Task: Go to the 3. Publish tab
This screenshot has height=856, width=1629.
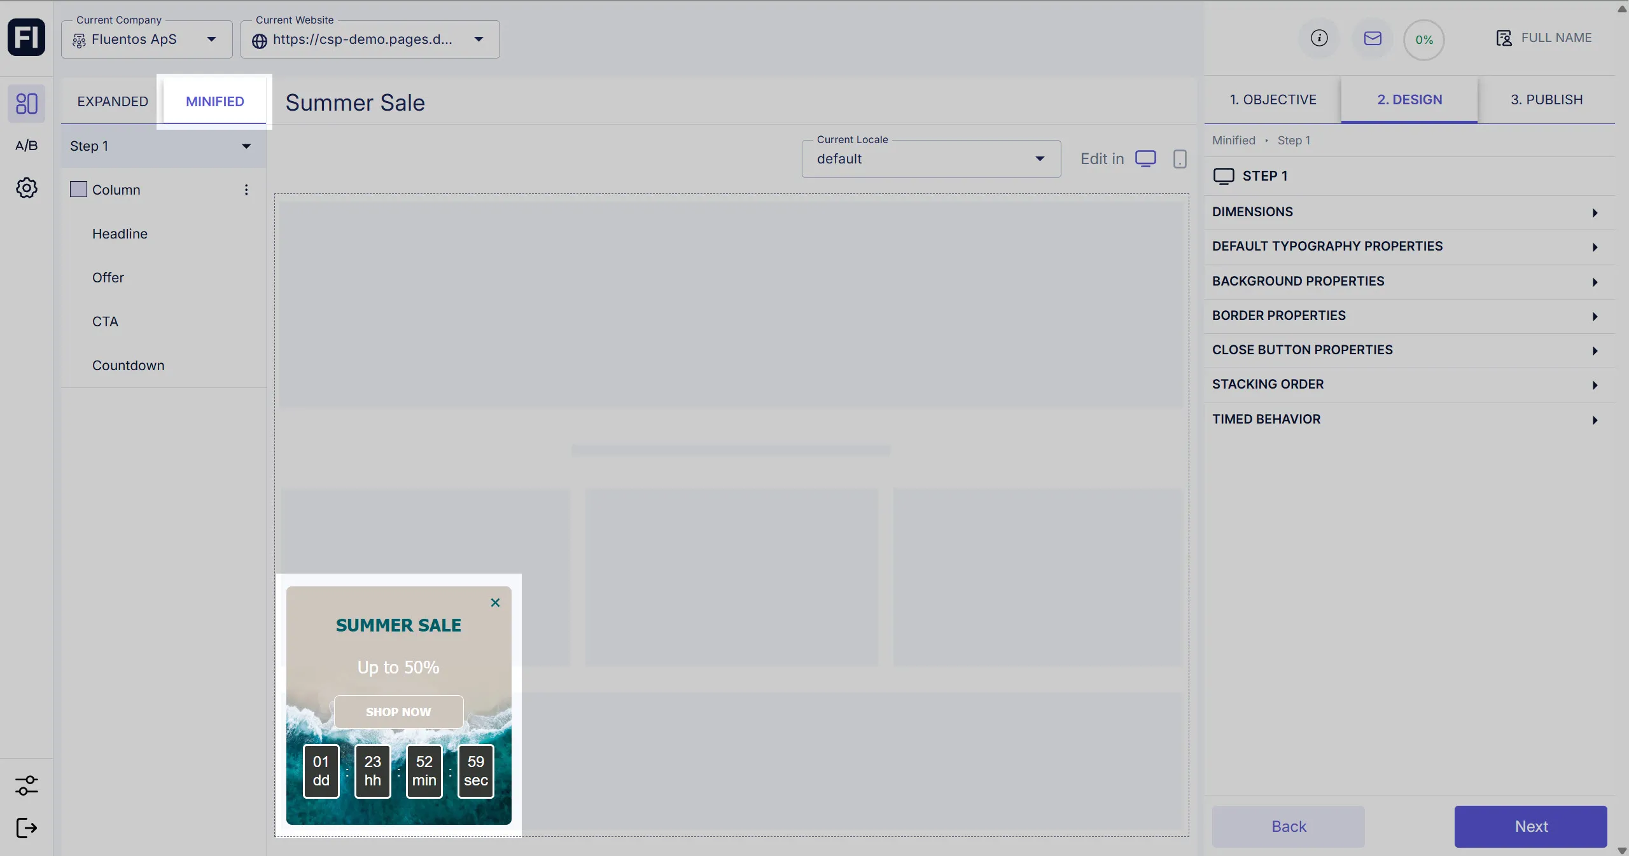Action: tap(1546, 100)
